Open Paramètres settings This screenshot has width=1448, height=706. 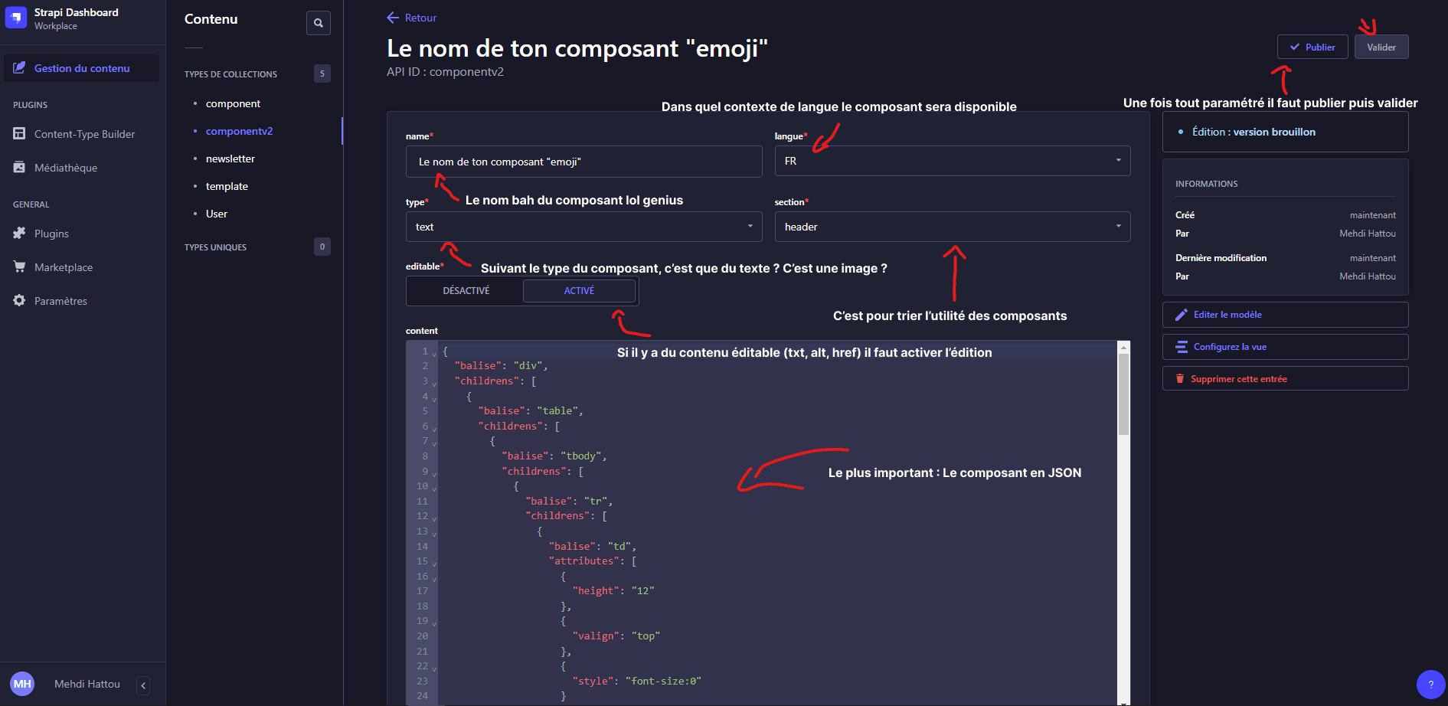(x=60, y=301)
